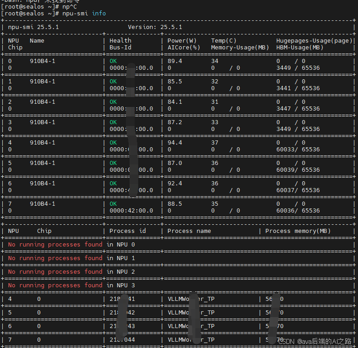Click the 910B4-1 name in NPU 0 row
The height and width of the screenshot is (348, 358).
pyautogui.click(x=43, y=61)
